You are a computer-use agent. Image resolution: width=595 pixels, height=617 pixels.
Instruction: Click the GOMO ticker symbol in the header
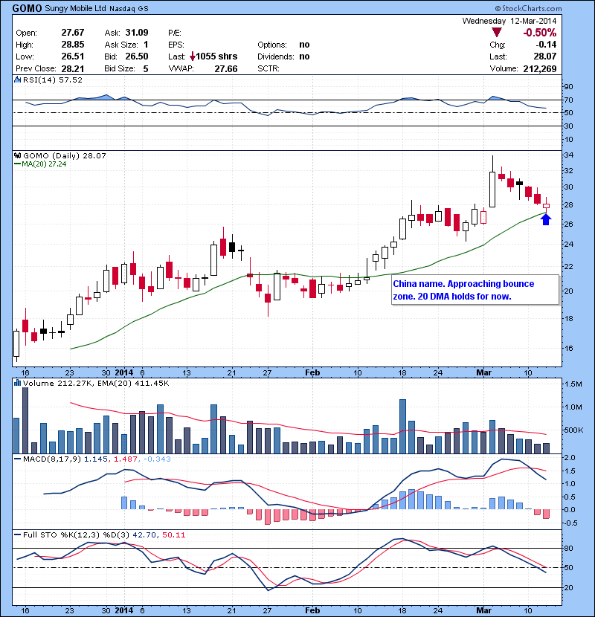coord(28,8)
